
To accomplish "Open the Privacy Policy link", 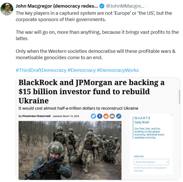I will (139, 171).
